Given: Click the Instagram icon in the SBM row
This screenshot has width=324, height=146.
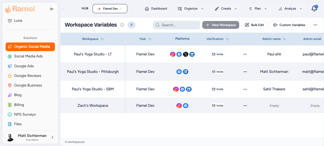Looking at the screenshot, I should (176, 89).
